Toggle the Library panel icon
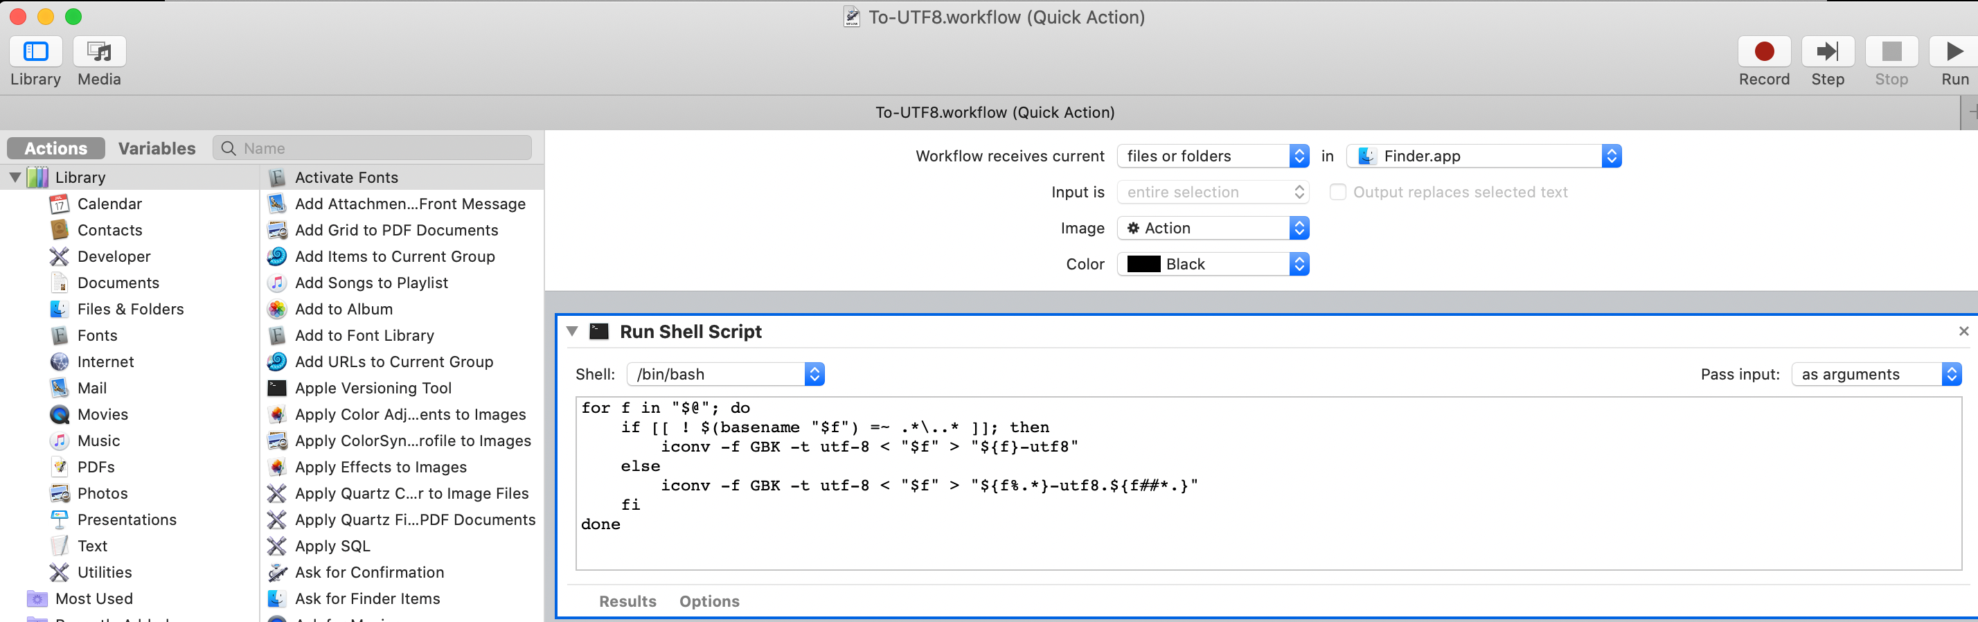This screenshot has width=1978, height=622. click(35, 51)
